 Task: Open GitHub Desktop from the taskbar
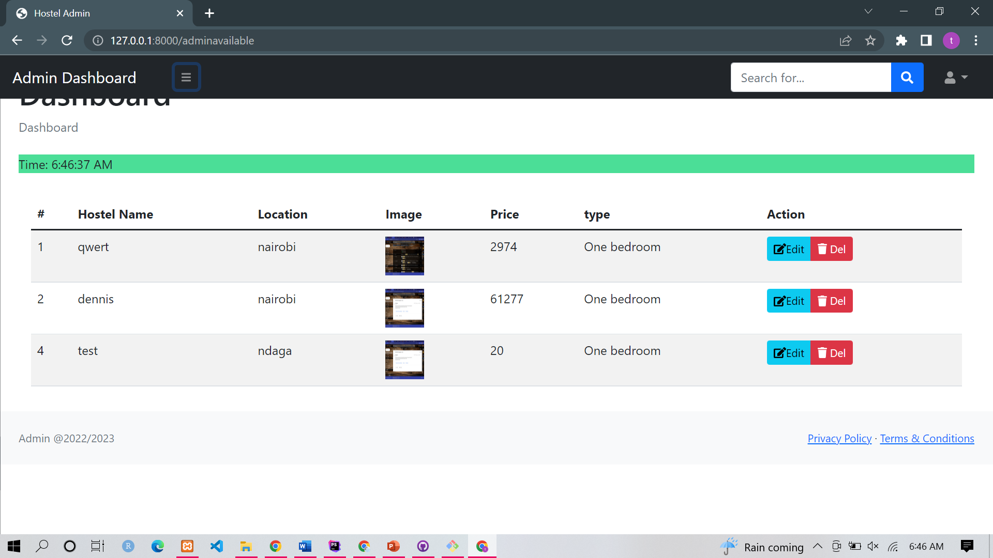point(423,546)
